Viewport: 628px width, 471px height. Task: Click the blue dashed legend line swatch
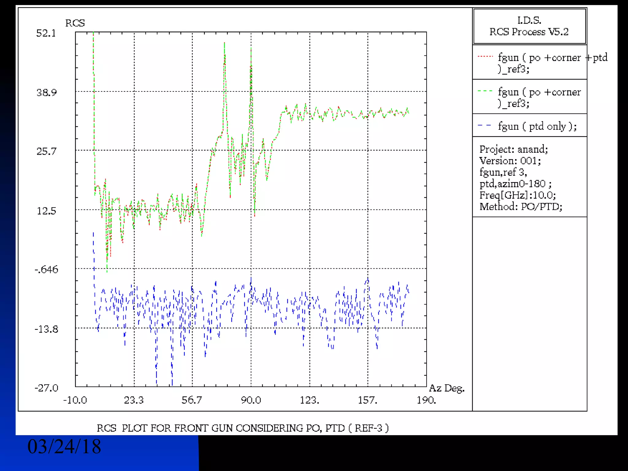coord(484,125)
